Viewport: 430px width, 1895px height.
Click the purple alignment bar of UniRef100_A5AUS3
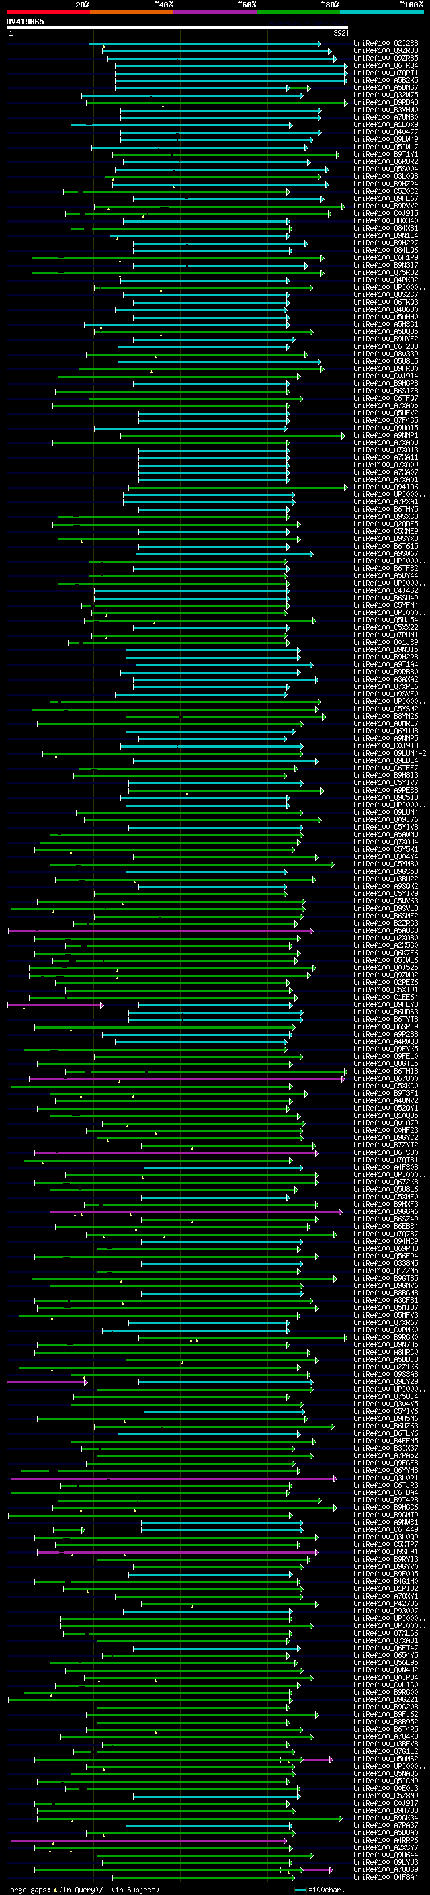click(x=160, y=930)
